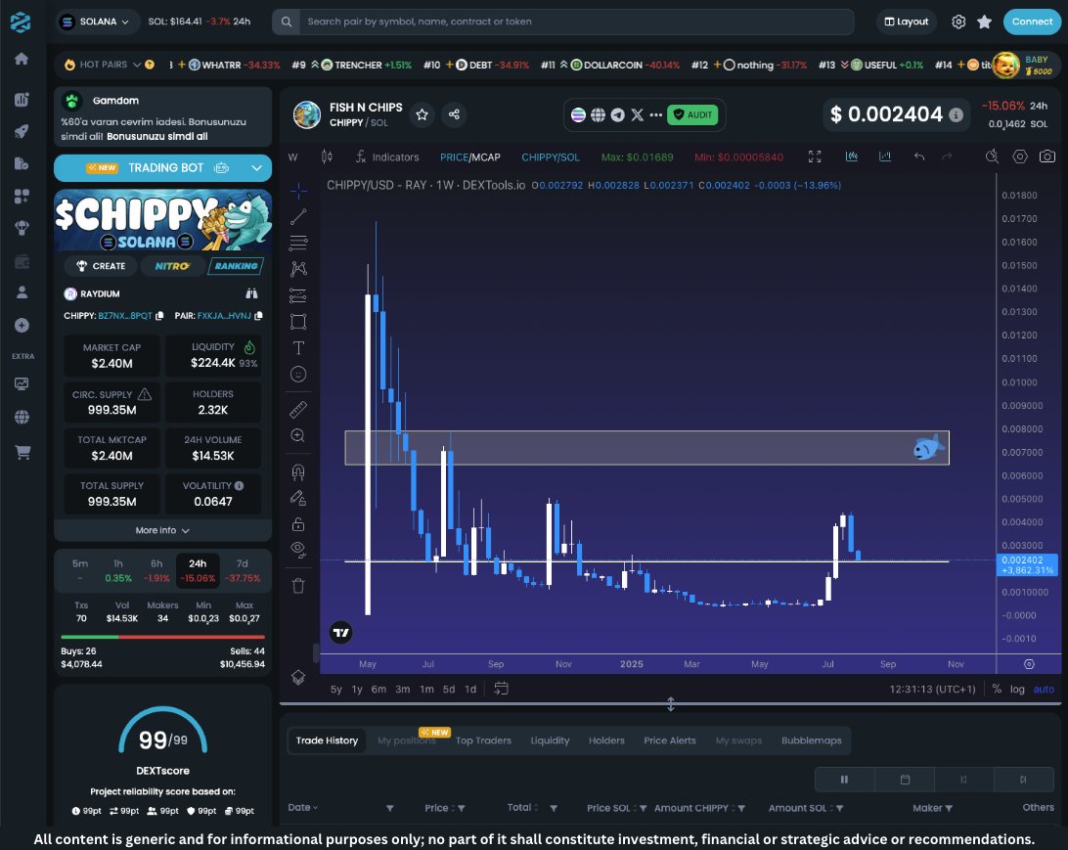Click the AUDIT badge button
The height and width of the screenshot is (850, 1068).
click(x=692, y=115)
